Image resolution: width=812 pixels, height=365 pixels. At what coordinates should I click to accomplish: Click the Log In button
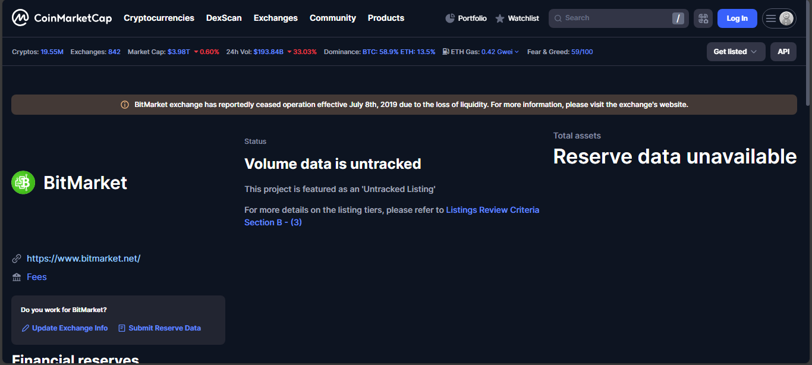tap(737, 18)
